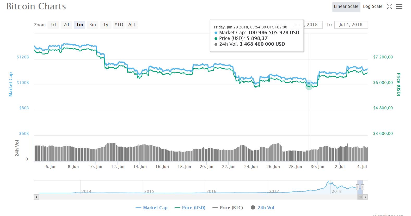Click the '8. Jun' date label
Screen dimensions: 411x216
click(x=73, y=167)
